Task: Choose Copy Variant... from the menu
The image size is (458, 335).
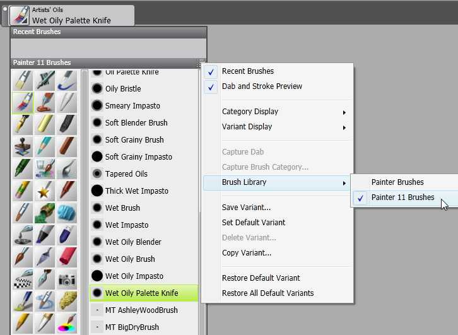Action: tap(247, 253)
